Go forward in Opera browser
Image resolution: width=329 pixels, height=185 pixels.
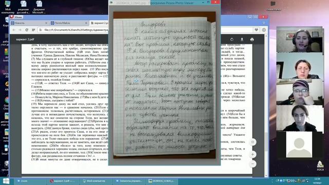point(20,30)
